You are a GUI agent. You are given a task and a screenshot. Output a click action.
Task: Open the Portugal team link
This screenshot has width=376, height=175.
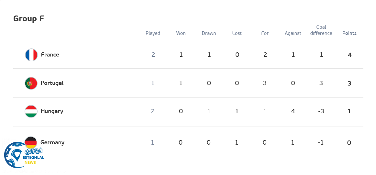point(52,83)
